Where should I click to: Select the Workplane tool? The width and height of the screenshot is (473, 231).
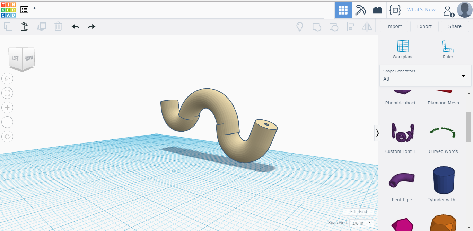pos(403,49)
